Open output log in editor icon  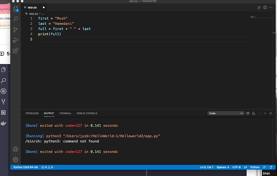click(259, 113)
